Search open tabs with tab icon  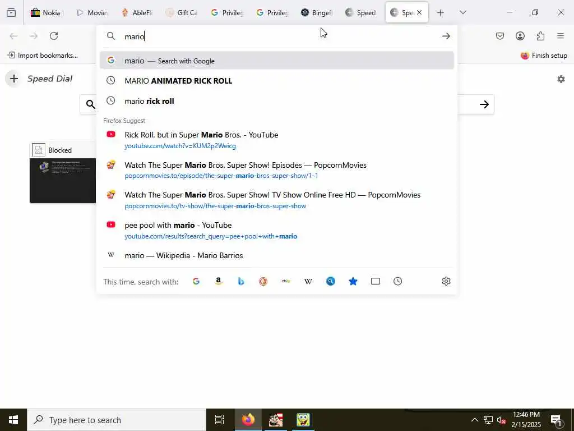[x=376, y=282]
